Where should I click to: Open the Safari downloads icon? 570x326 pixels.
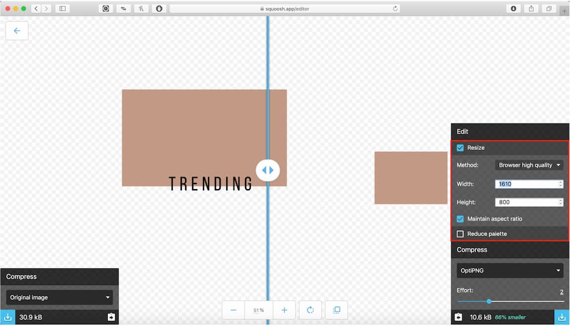(x=514, y=9)
